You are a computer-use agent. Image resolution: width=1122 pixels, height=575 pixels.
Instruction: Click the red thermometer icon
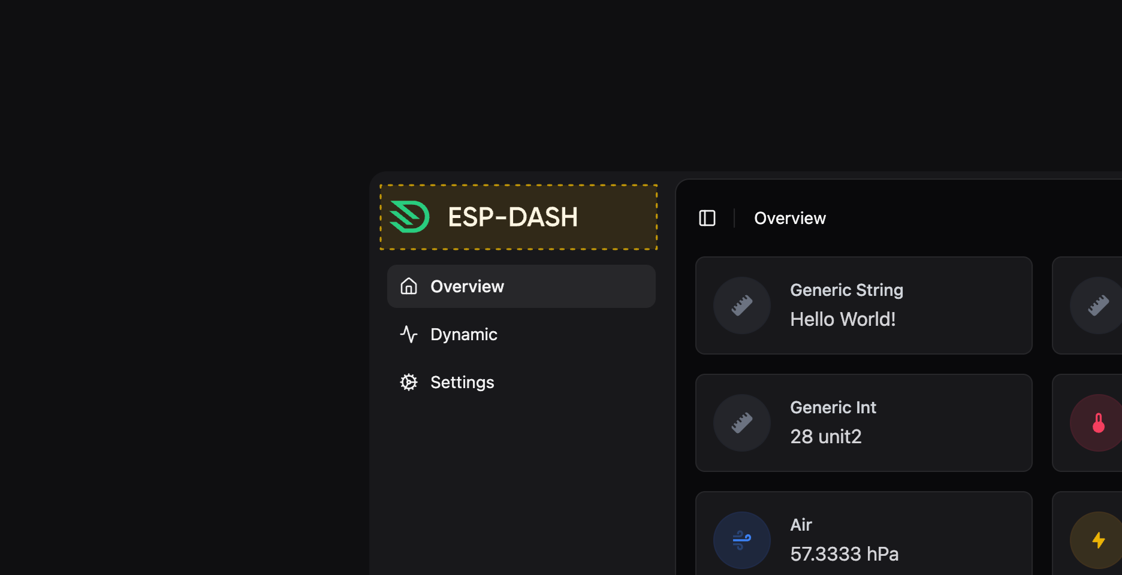coord(1098,423)
